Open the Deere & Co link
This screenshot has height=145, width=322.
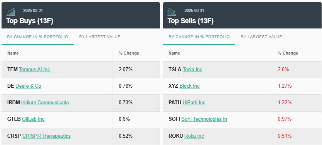click(28, 86)
